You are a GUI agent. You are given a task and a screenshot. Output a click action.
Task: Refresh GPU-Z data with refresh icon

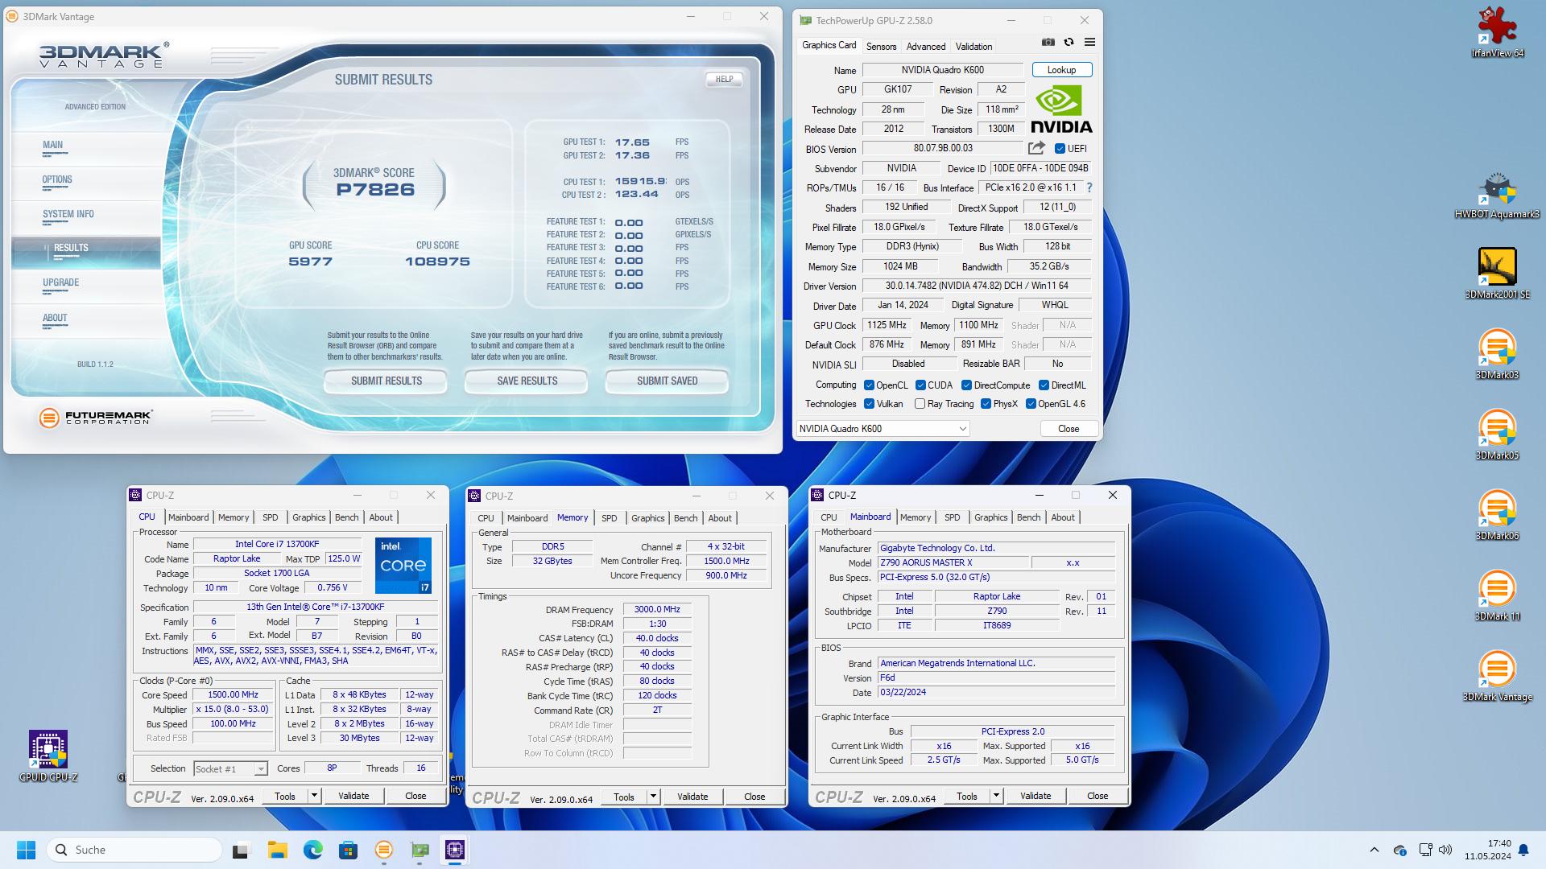(1069, 43)
